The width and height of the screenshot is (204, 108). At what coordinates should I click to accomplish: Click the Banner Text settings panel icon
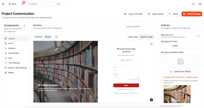point(6,68)
